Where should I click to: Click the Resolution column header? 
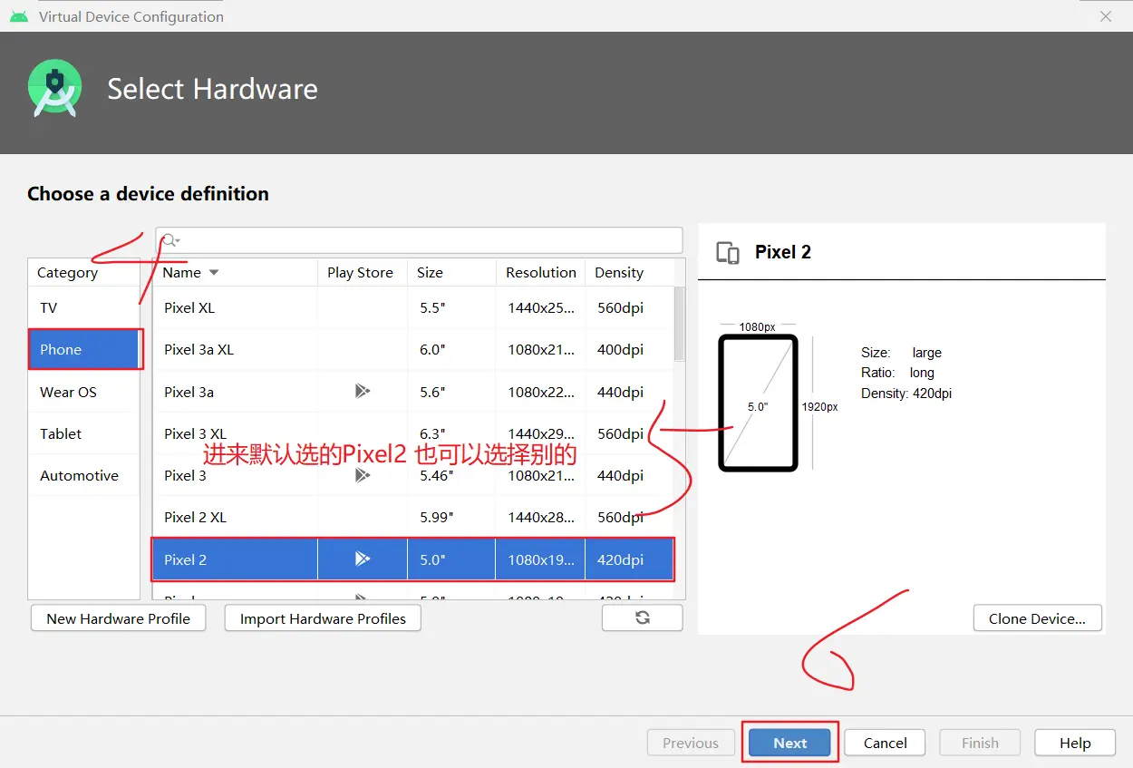pyautogui.click(x=540, y=272)
